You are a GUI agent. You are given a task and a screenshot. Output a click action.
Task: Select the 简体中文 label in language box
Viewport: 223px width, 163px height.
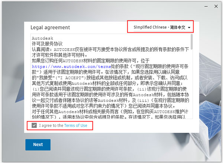[x=178, y=27]
